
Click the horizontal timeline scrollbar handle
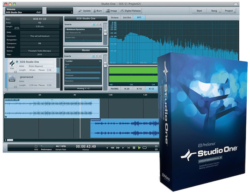[10, 140]
